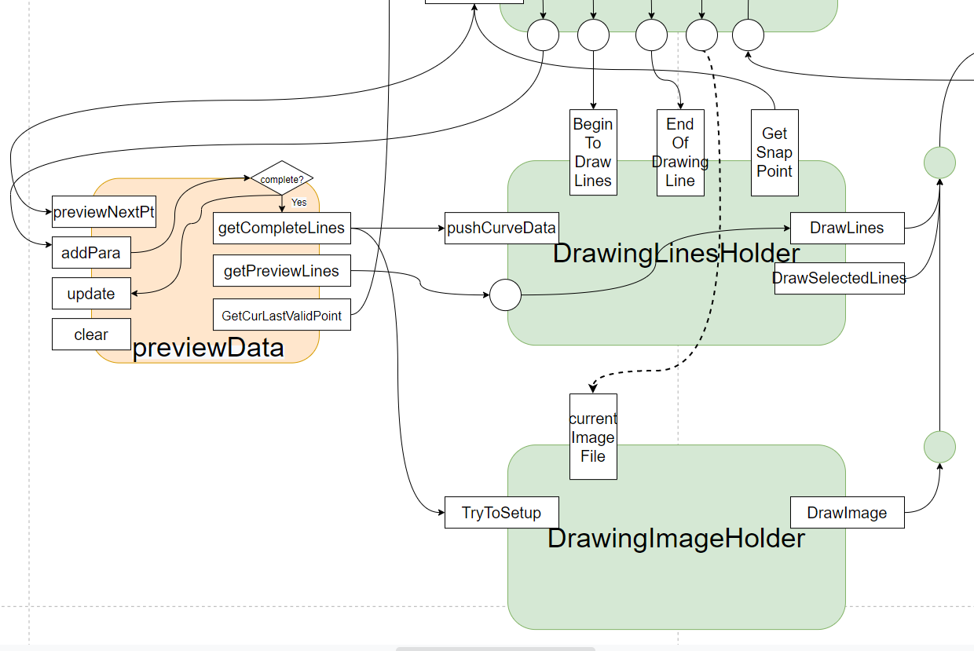
Task: Select the 'Begin To Draw Lines' box
Action: coord(593,152)
